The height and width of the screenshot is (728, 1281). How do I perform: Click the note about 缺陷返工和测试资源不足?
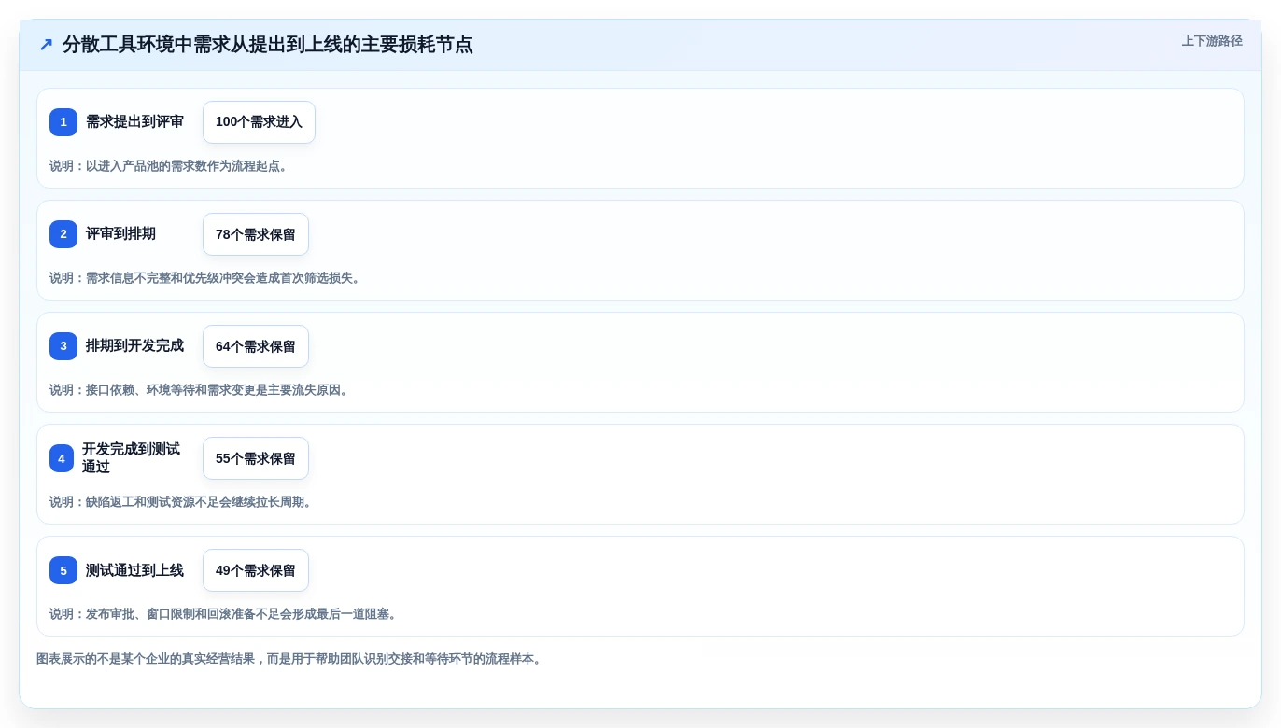(183, 502)
